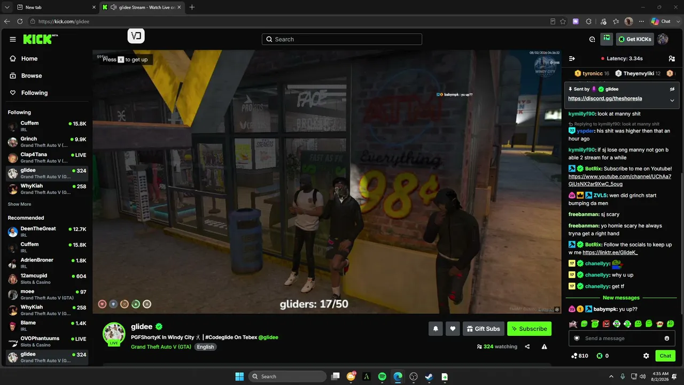
Task: Open the chat identity shield icon
Action: [x=577, y=338]
